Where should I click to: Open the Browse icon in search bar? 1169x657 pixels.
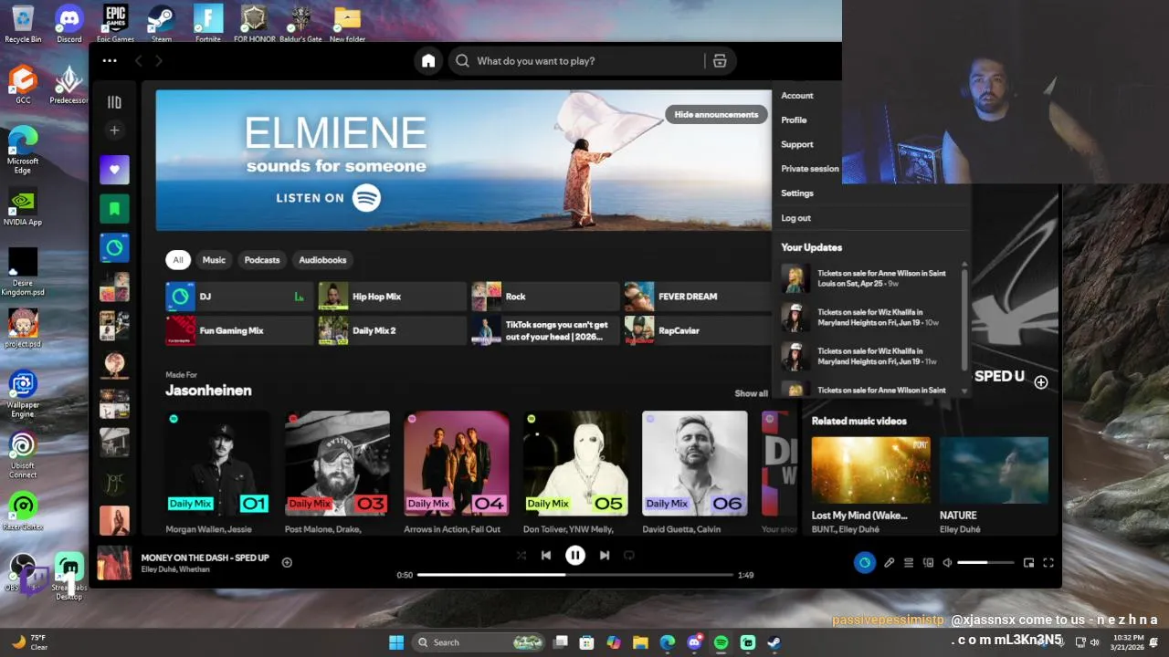(x=720, y=61)
